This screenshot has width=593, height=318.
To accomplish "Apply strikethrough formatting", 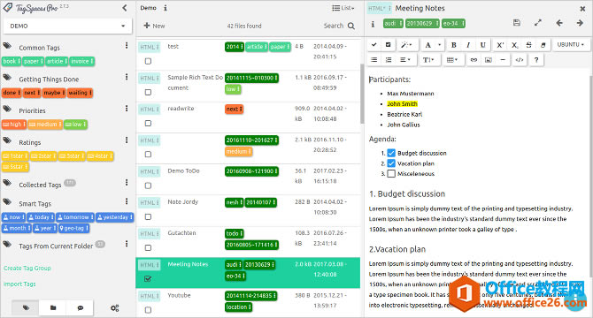I will (x=529, y=45).
